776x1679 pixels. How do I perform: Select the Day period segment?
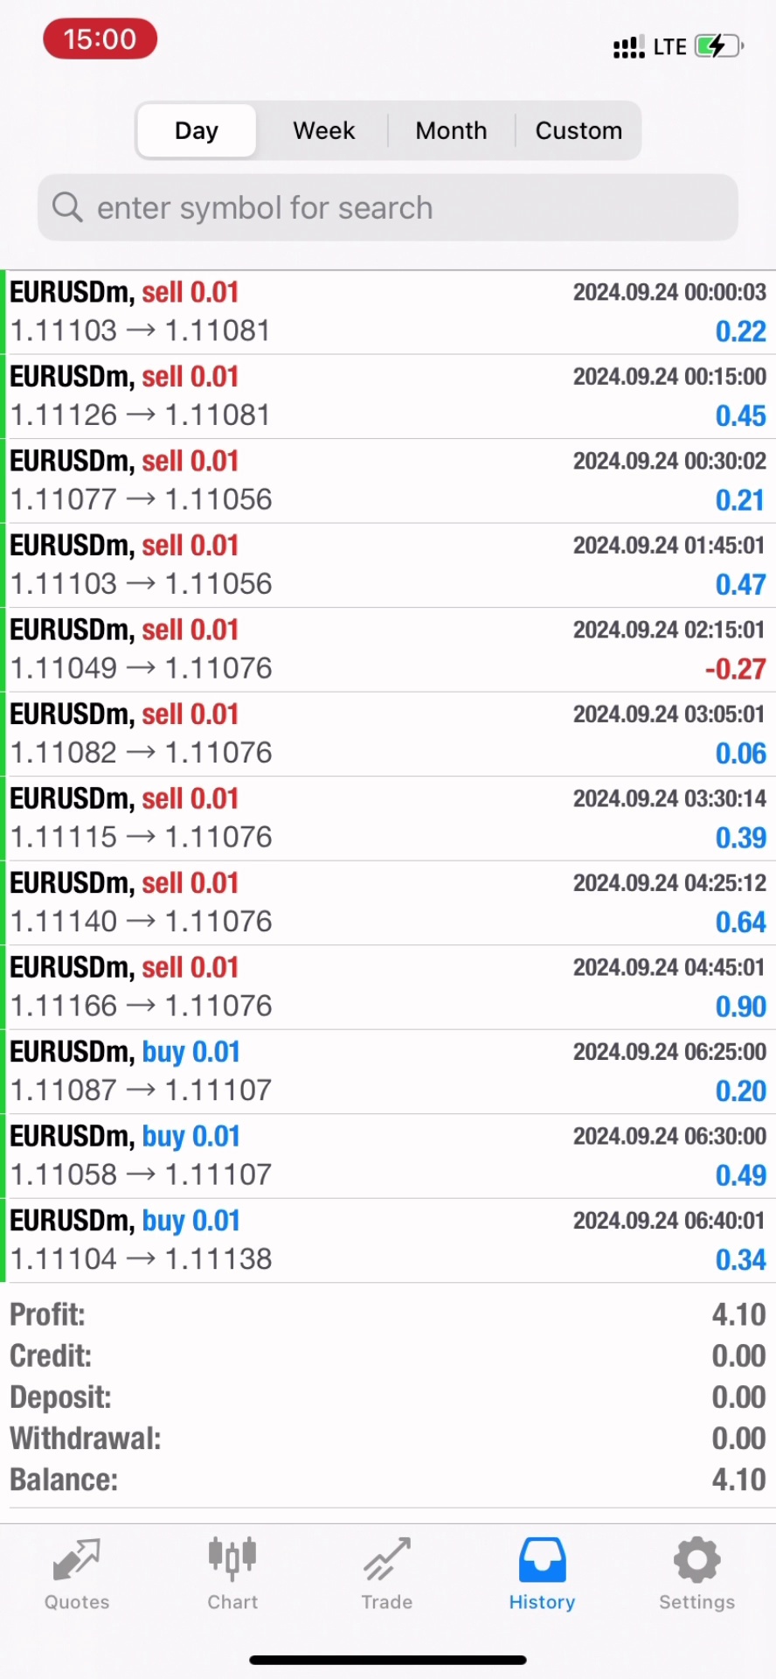coord(197,131)
